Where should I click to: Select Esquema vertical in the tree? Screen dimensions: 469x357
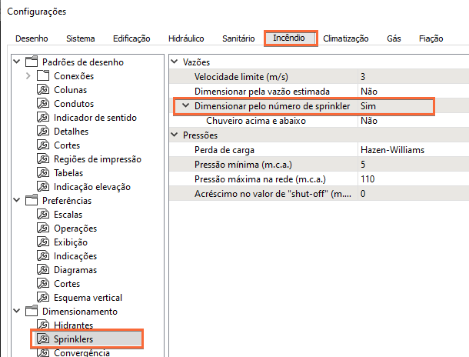click(88, 298)
